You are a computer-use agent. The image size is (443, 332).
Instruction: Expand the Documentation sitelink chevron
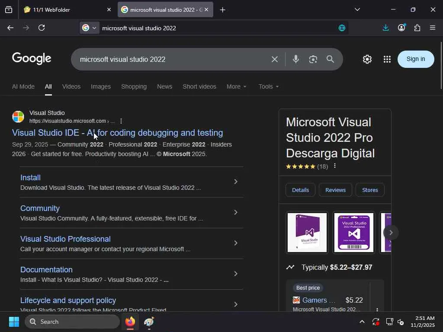(x=236, y=274)
